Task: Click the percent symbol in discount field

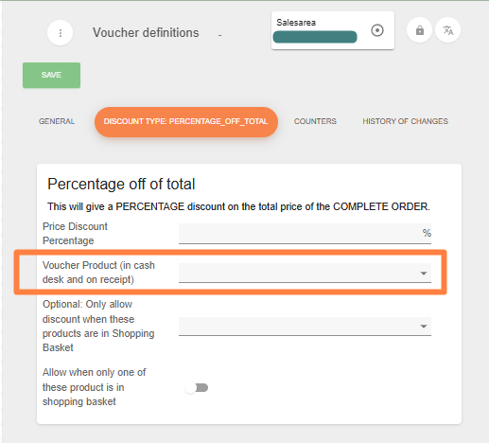Action: pos(427,233)
